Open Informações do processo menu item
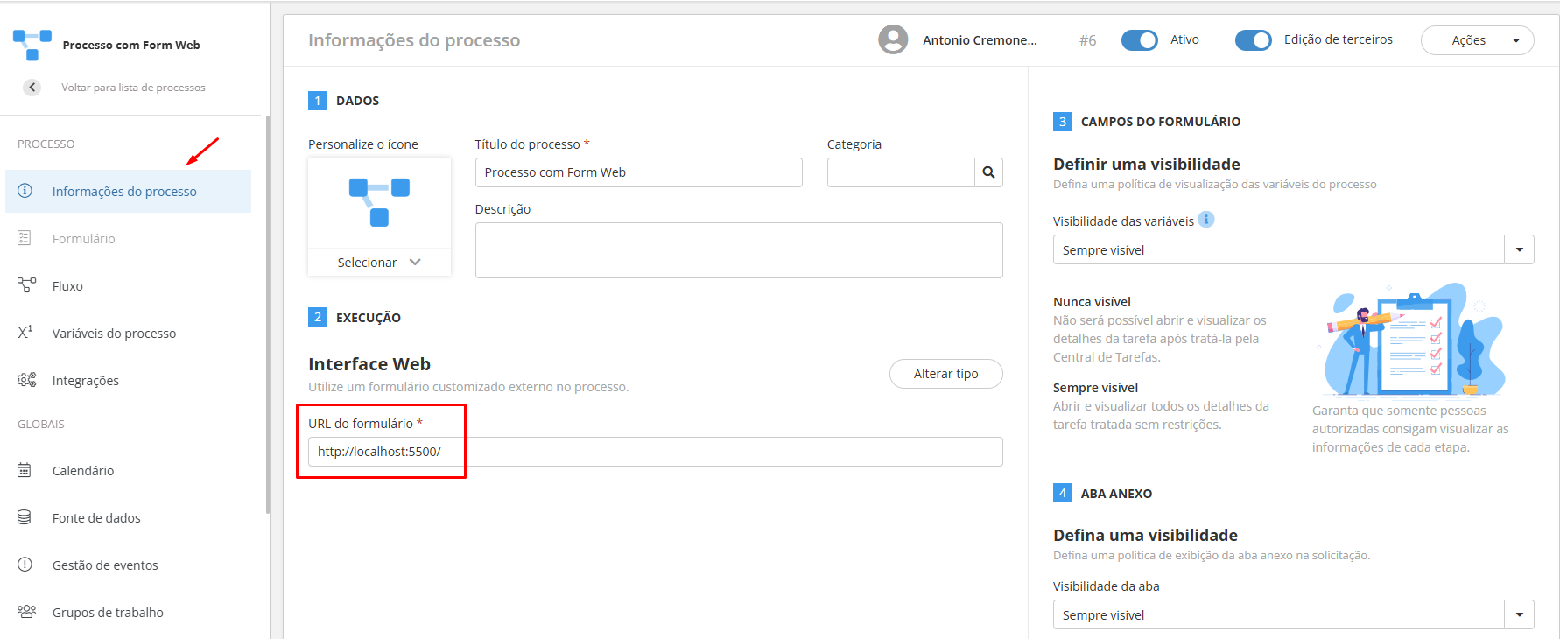1560x639 pixels. [129, 191]
